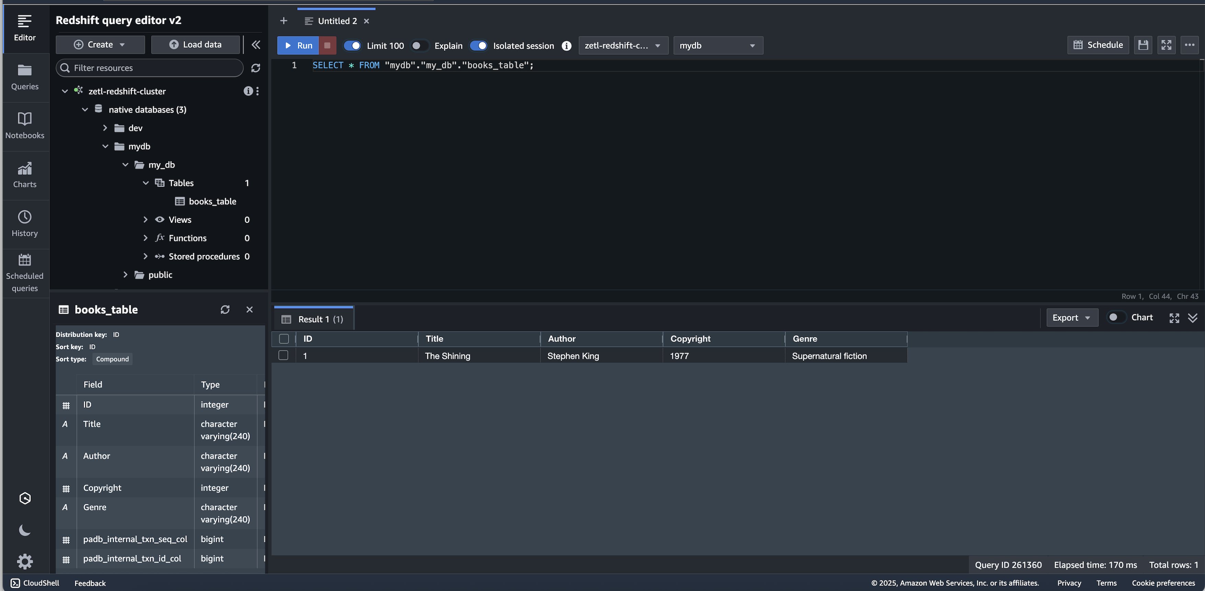The width and height of the screenshot is (1205, 591).
Task: Click the hexagon icon above the moon
Action: pos(25,498)
